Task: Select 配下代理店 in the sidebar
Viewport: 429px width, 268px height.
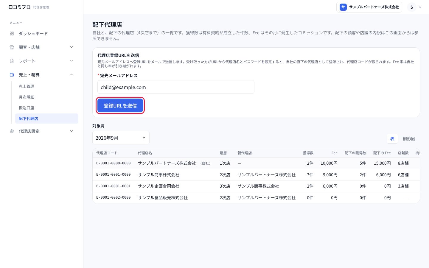Action: [47, 119]
